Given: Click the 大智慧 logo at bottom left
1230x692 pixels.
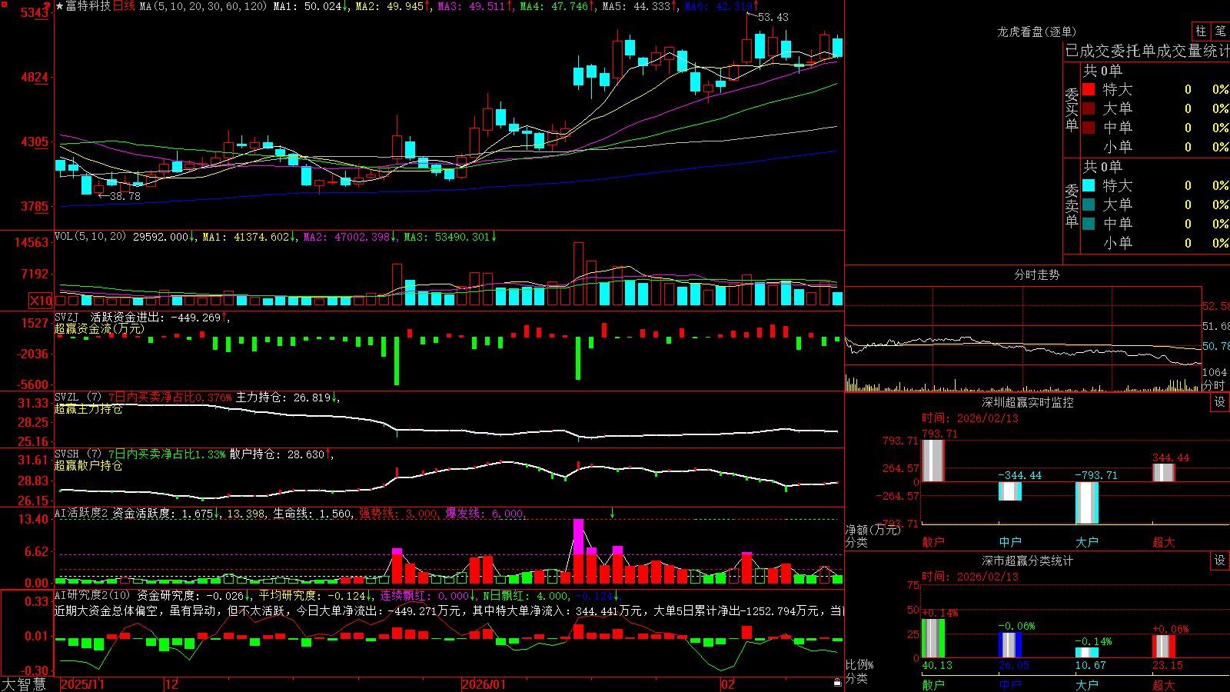Looking at the screenshot, I should (24, 684).
